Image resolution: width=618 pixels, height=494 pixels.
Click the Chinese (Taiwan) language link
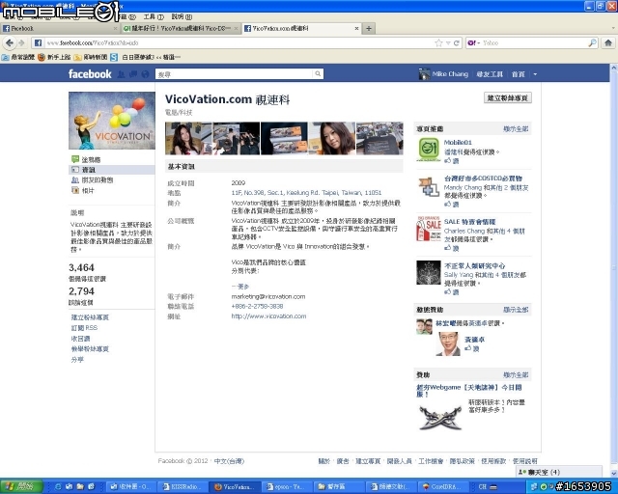[229, 461]
